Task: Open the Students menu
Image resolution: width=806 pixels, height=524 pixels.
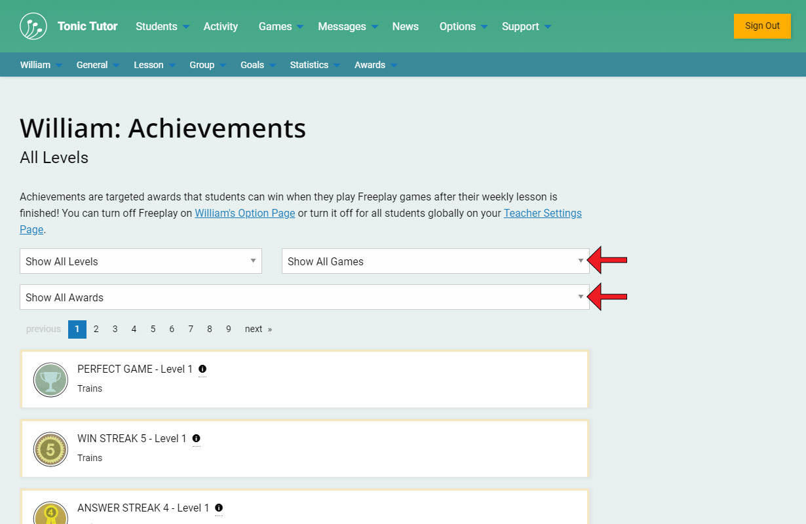Action: point(162,26)
